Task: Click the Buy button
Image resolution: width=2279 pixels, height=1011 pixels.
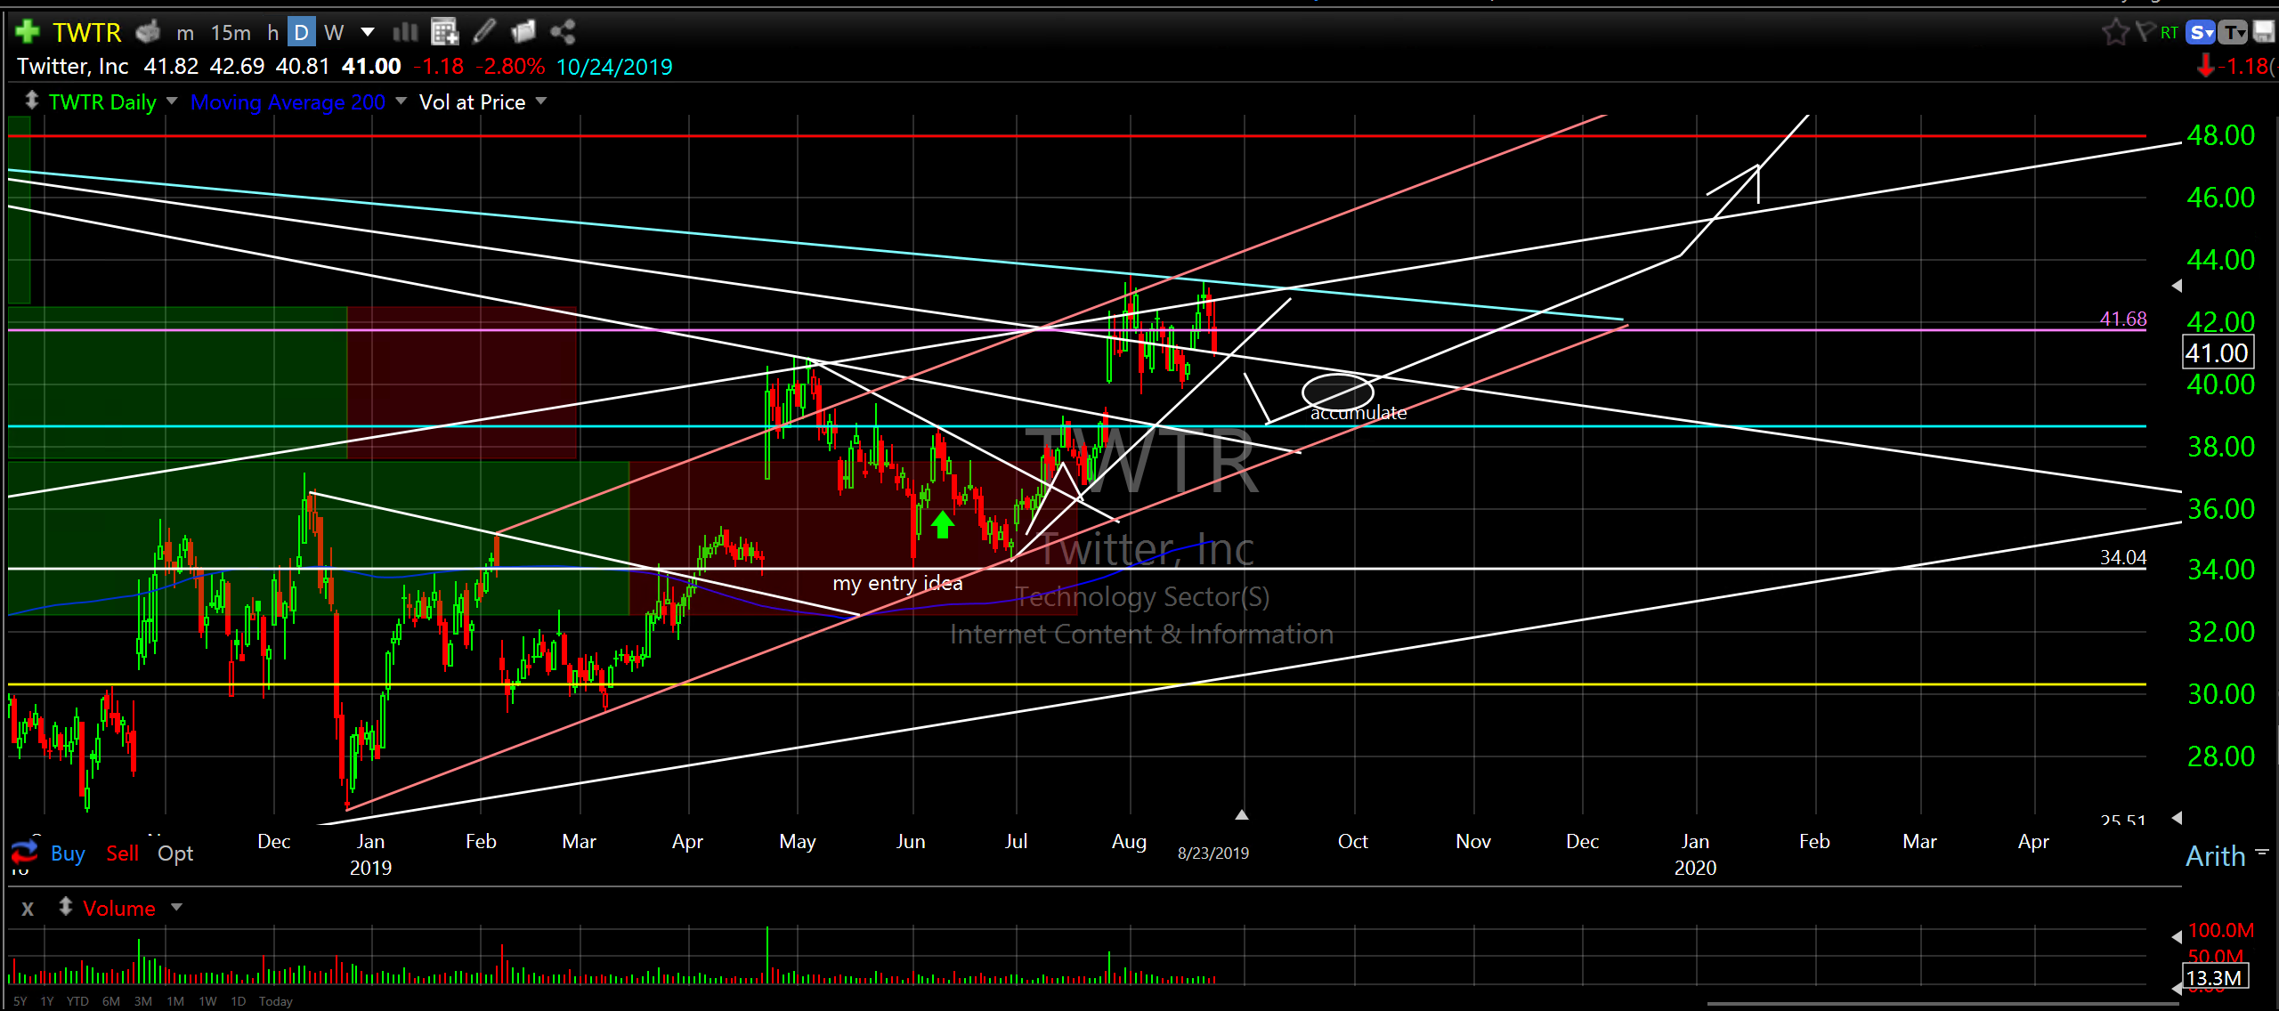Action: tap(68, 853)
